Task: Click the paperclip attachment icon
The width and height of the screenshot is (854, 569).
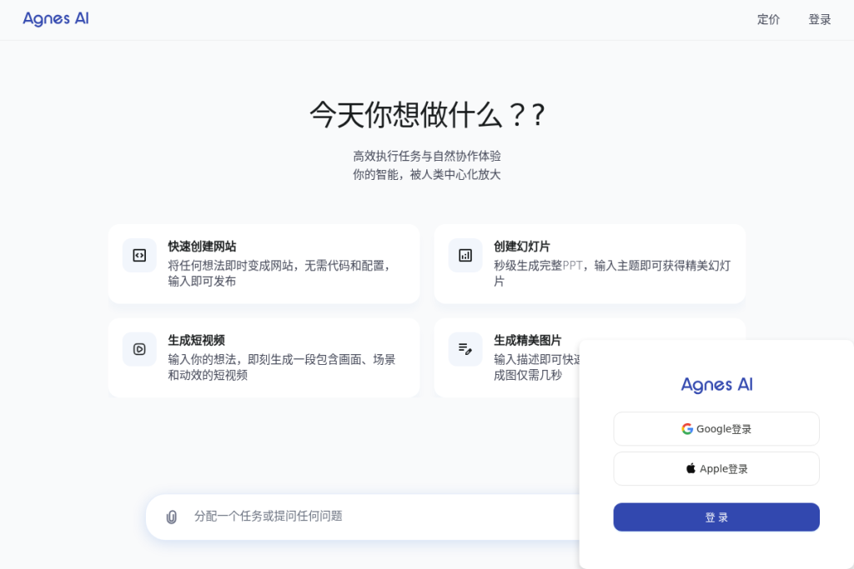Action: [x=172, y=517]
